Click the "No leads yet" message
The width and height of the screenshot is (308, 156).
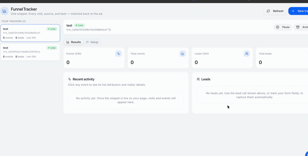(254, 95)
